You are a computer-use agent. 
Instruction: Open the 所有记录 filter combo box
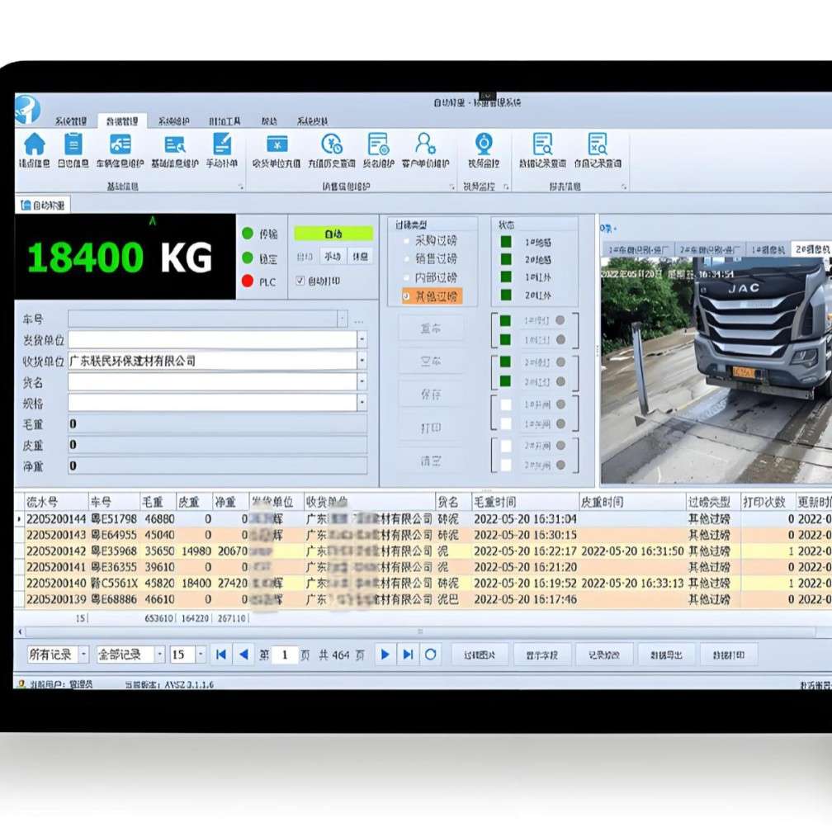click(x=58, y=655)
